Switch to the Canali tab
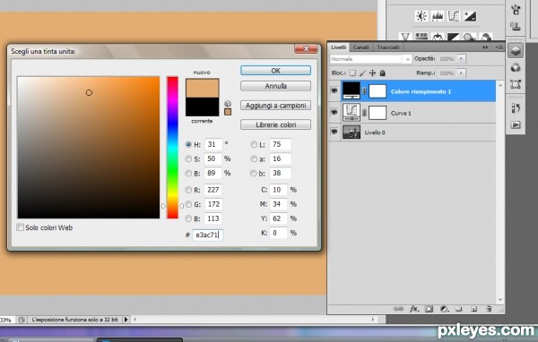 point(360,47)
